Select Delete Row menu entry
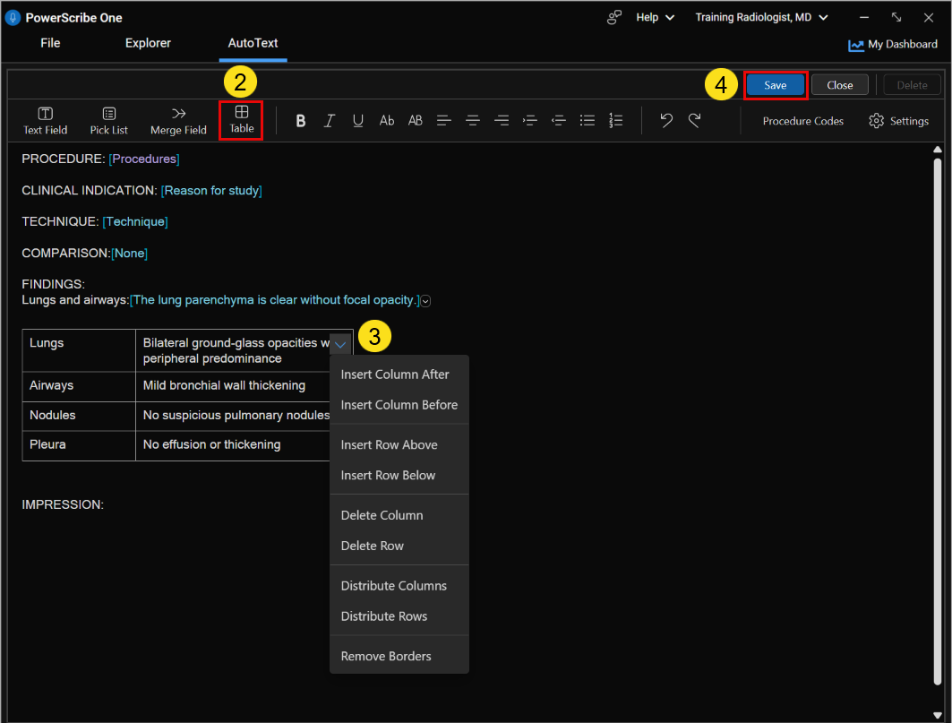This screenshot has width=952, height=723. point(399,547)
